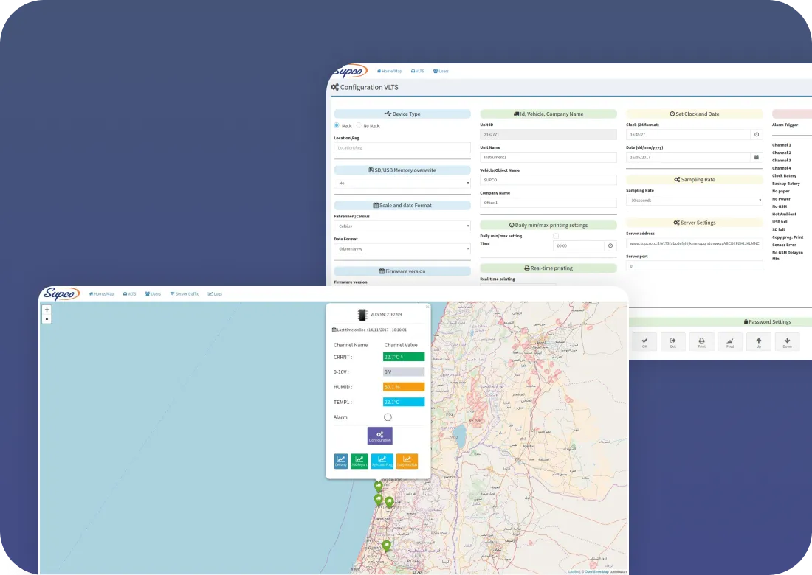Open Server traffic in map navbar
The image size is (812, 575).
pyautogui.click(x=184, y=293)
